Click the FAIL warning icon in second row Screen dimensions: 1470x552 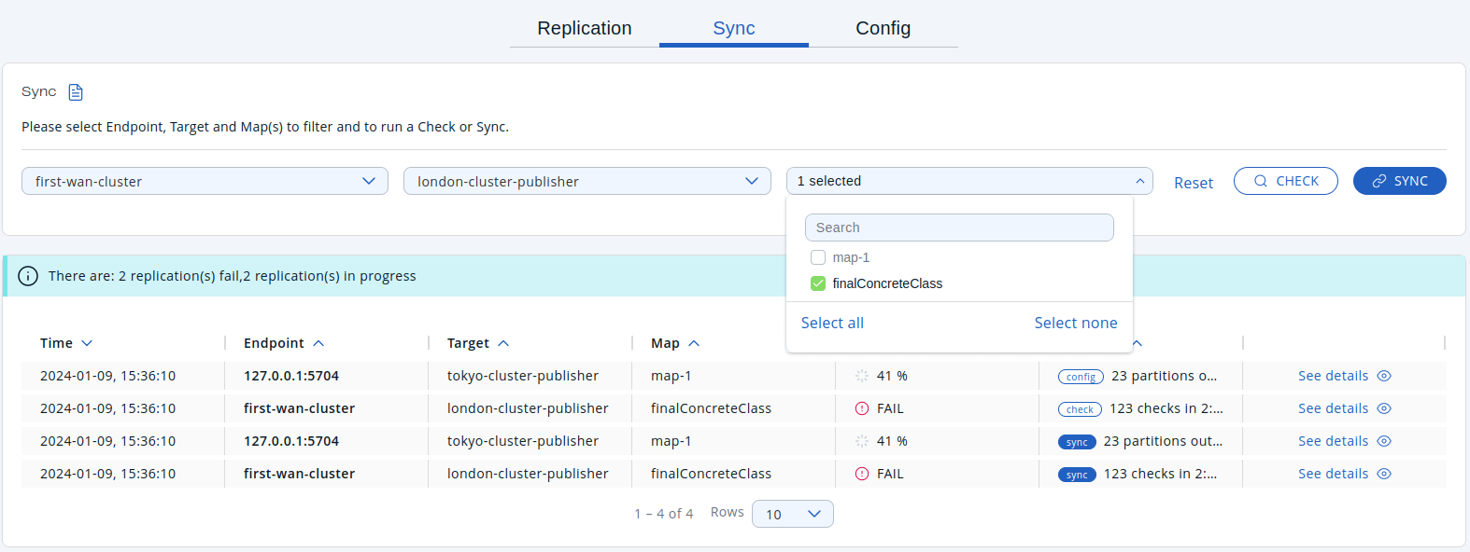point(862,408)
